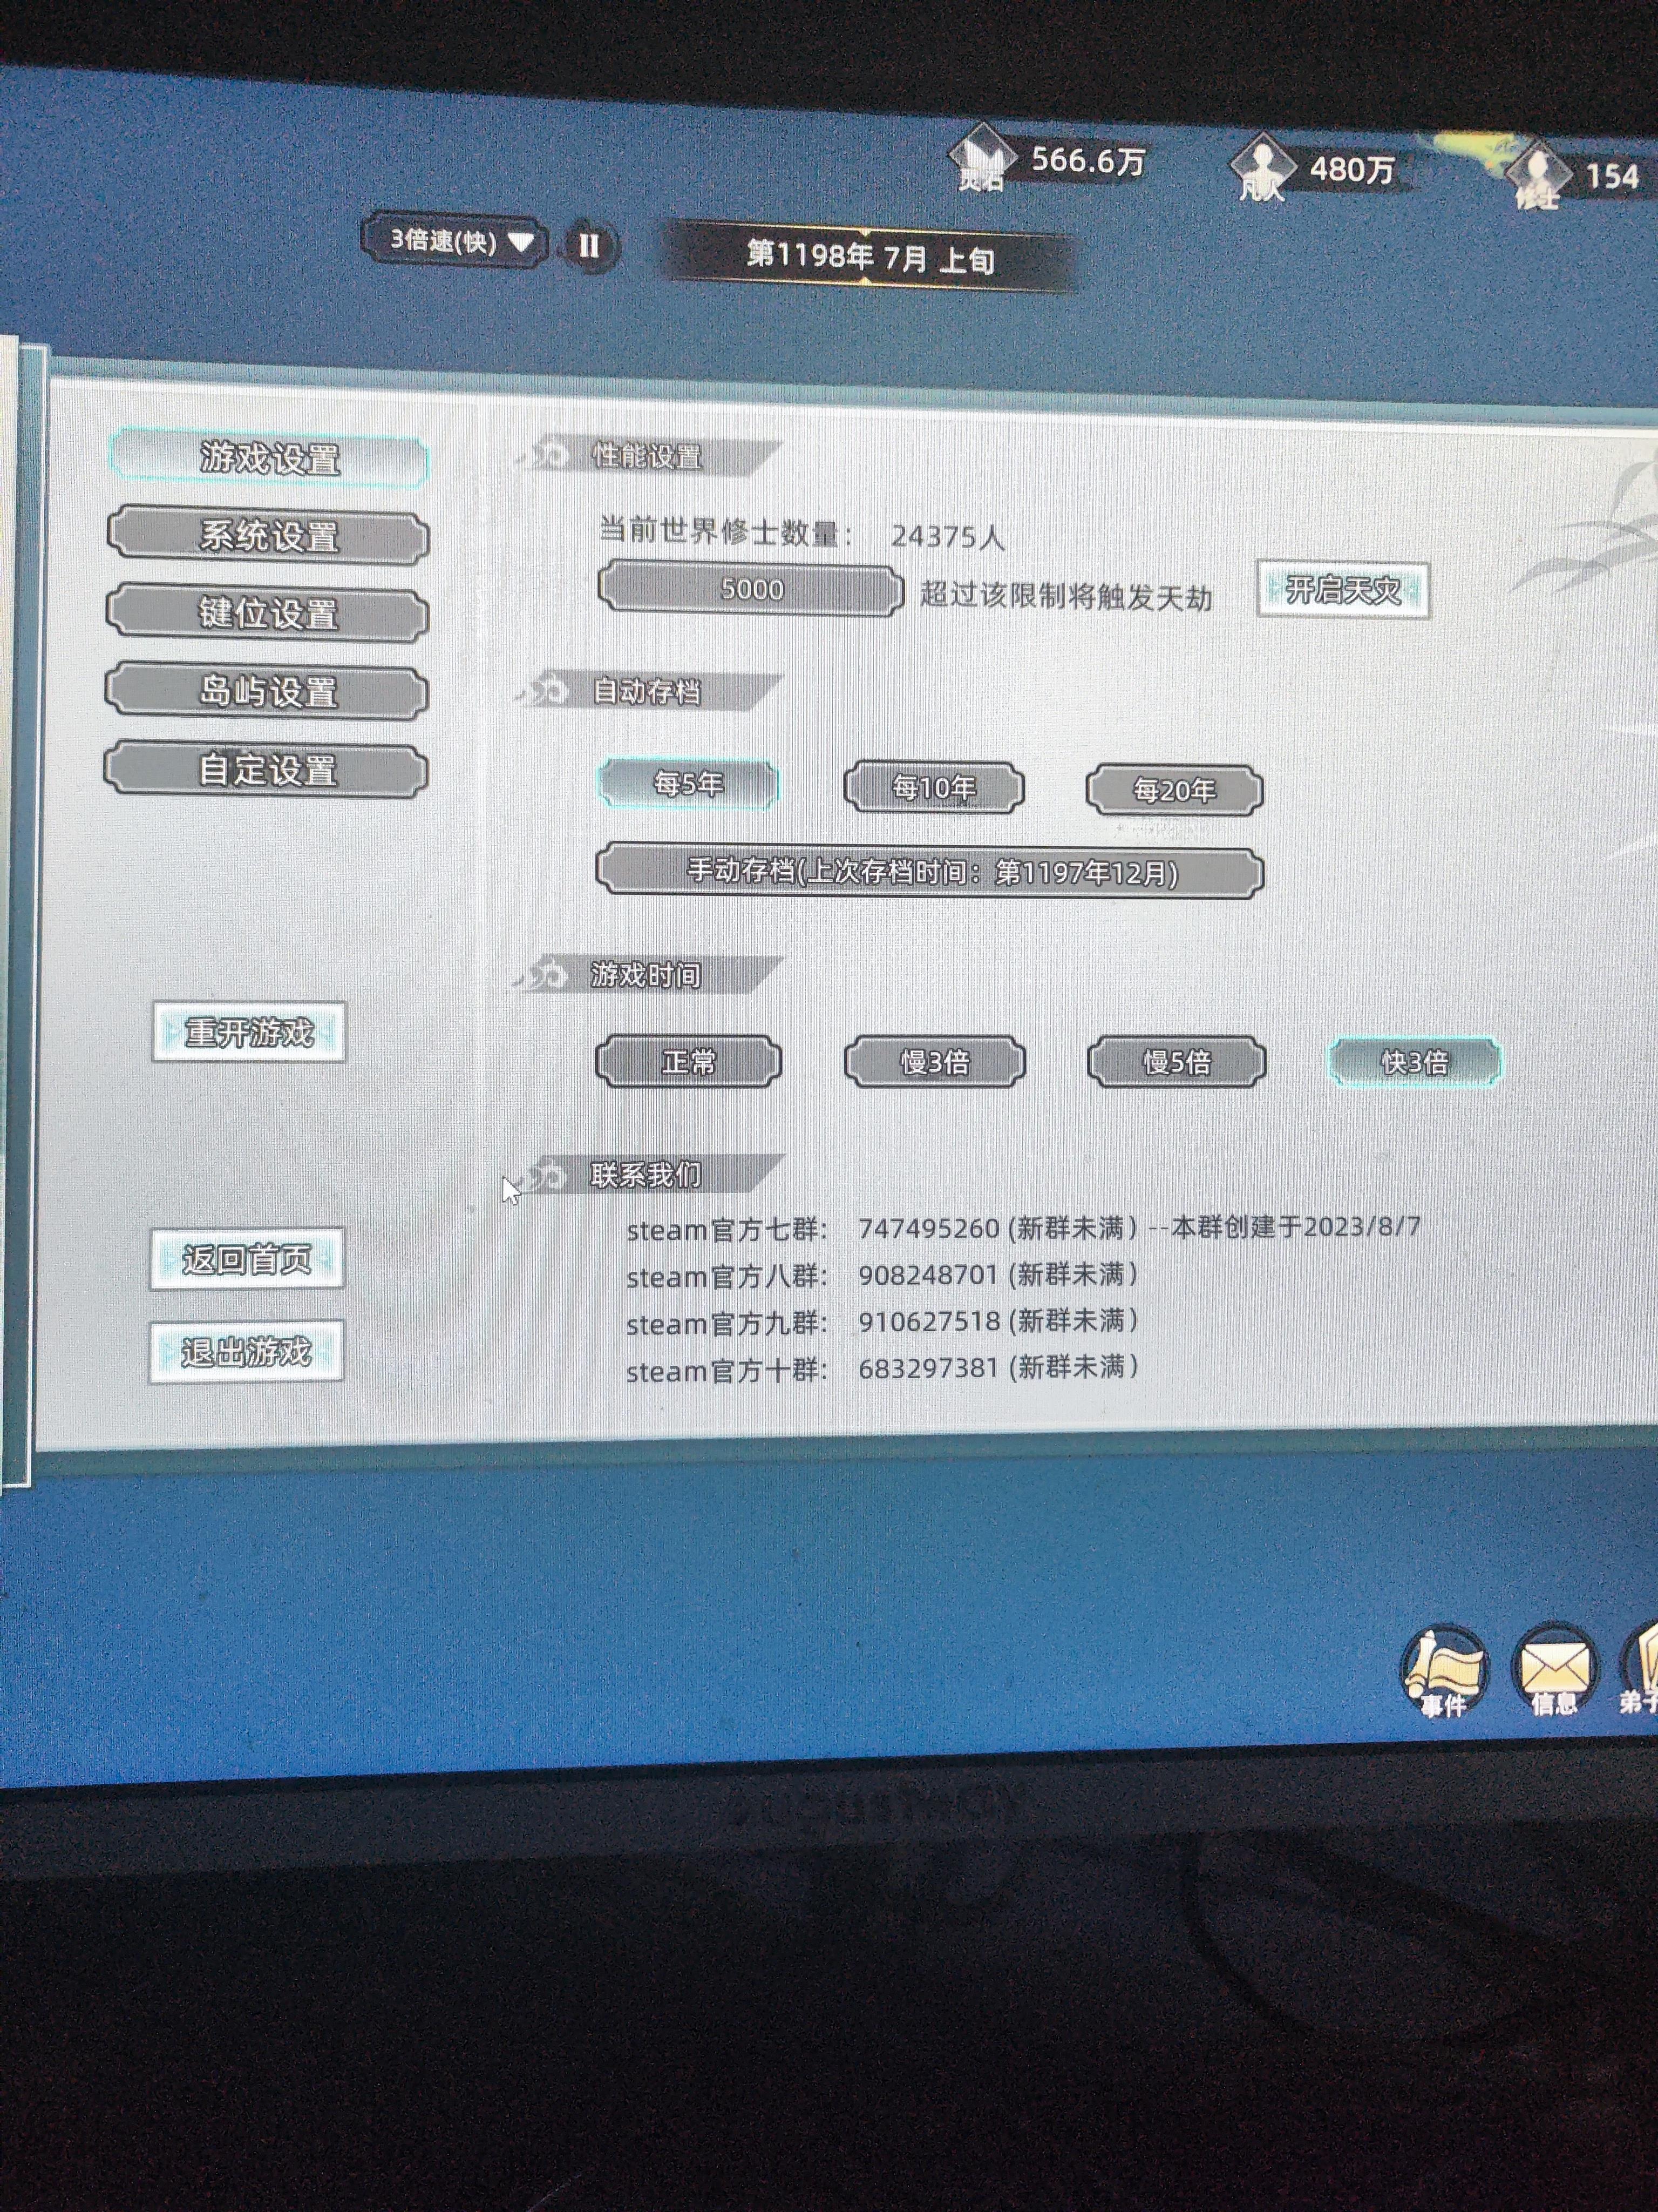Switch to 键位设置 tab

pos(268,613)
